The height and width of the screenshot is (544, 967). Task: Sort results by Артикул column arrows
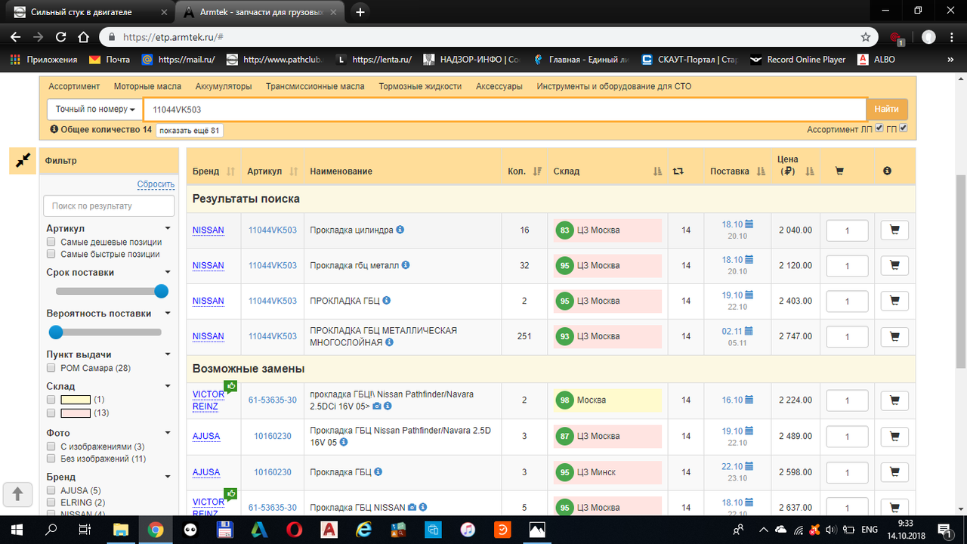tap(294, 172)
